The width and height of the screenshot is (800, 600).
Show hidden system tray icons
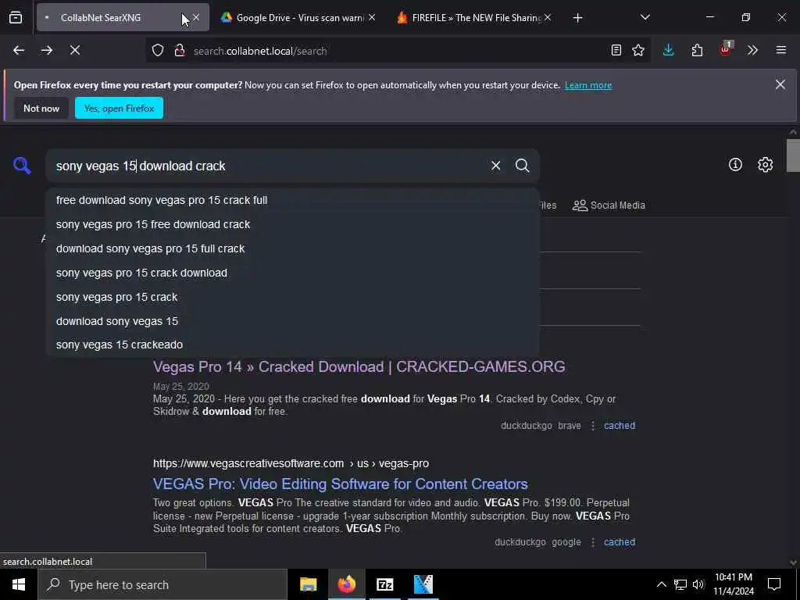(x=661, y=584)
